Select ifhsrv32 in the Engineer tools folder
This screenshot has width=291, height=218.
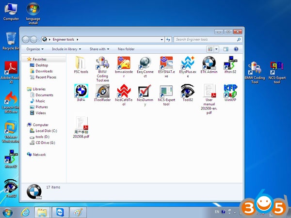(230, 65)
